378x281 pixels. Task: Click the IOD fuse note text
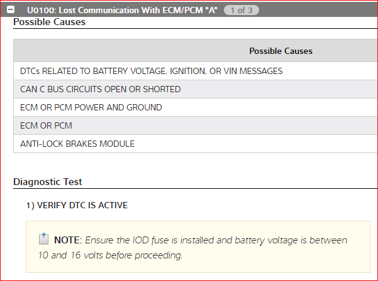coord(214,240)
